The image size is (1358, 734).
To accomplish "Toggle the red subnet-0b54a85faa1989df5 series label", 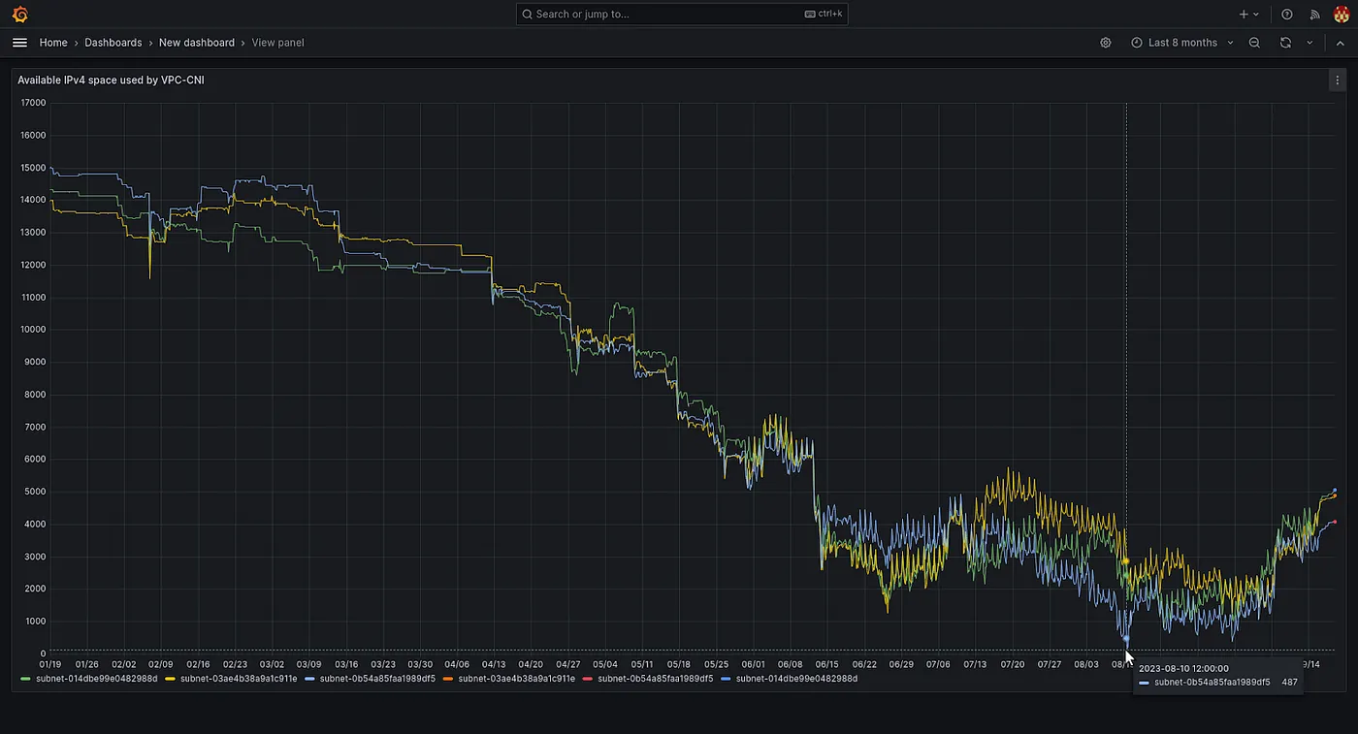I will click(655, 679).
